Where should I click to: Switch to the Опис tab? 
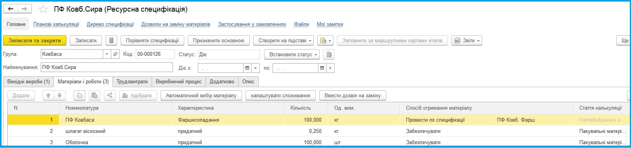248,82
